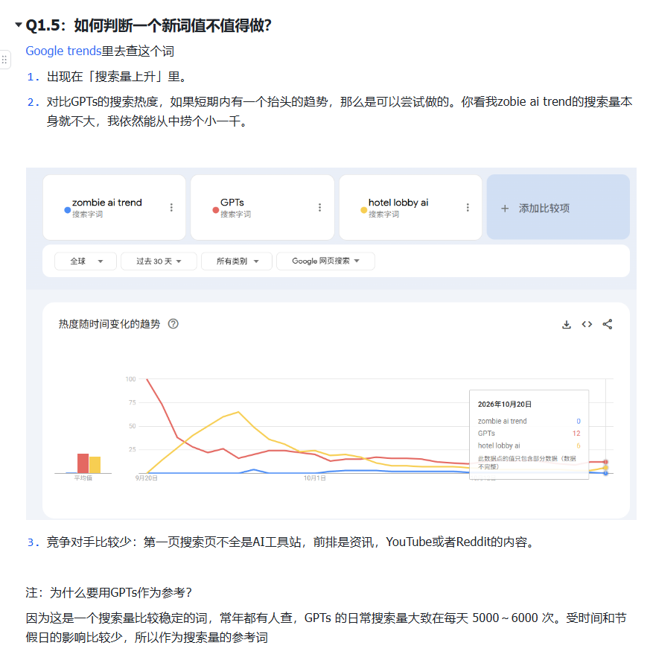Click the 热度随时间变化的趋势 chart title
Screen dimensions: 650x666
(109, 324)
